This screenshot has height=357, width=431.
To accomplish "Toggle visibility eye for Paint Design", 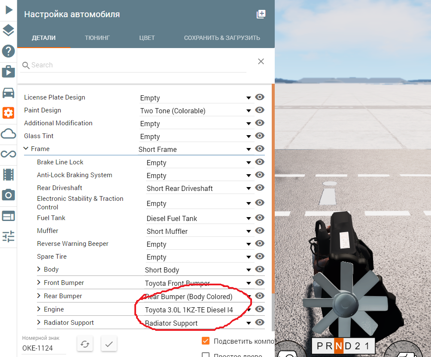I will [x=260, y=110].
